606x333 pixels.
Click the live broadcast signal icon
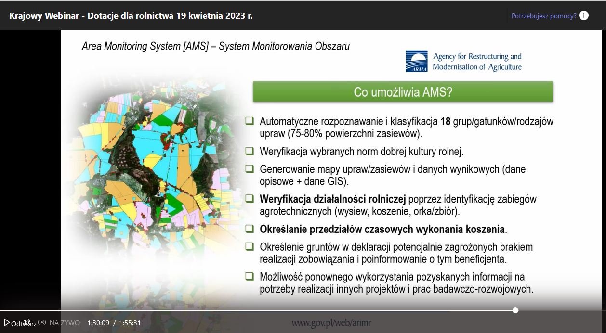pyautogui.click(x=42, y=323)
